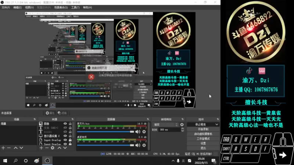Move scene up in 场景 panel
The width and height of the screenshot is (294, 165).
(x=16, y=148)
